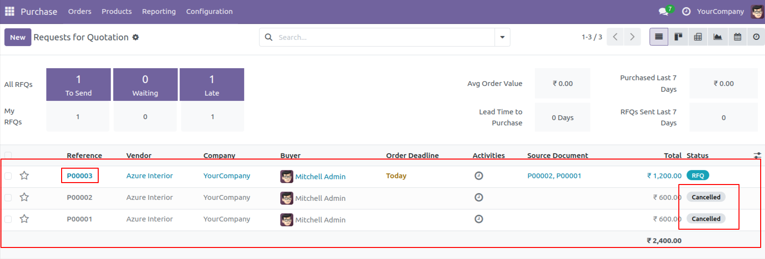Screen dimensions: 765x259
Task: Select all records with header checkbox
Action: click(8, 155)
